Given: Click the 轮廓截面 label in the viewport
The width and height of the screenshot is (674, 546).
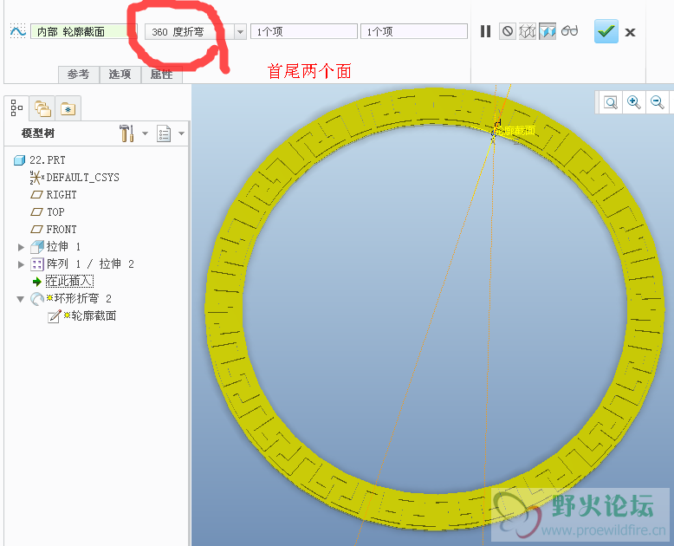Looking at the screenshot, I should pyautogui.click(x=515, y=130).
